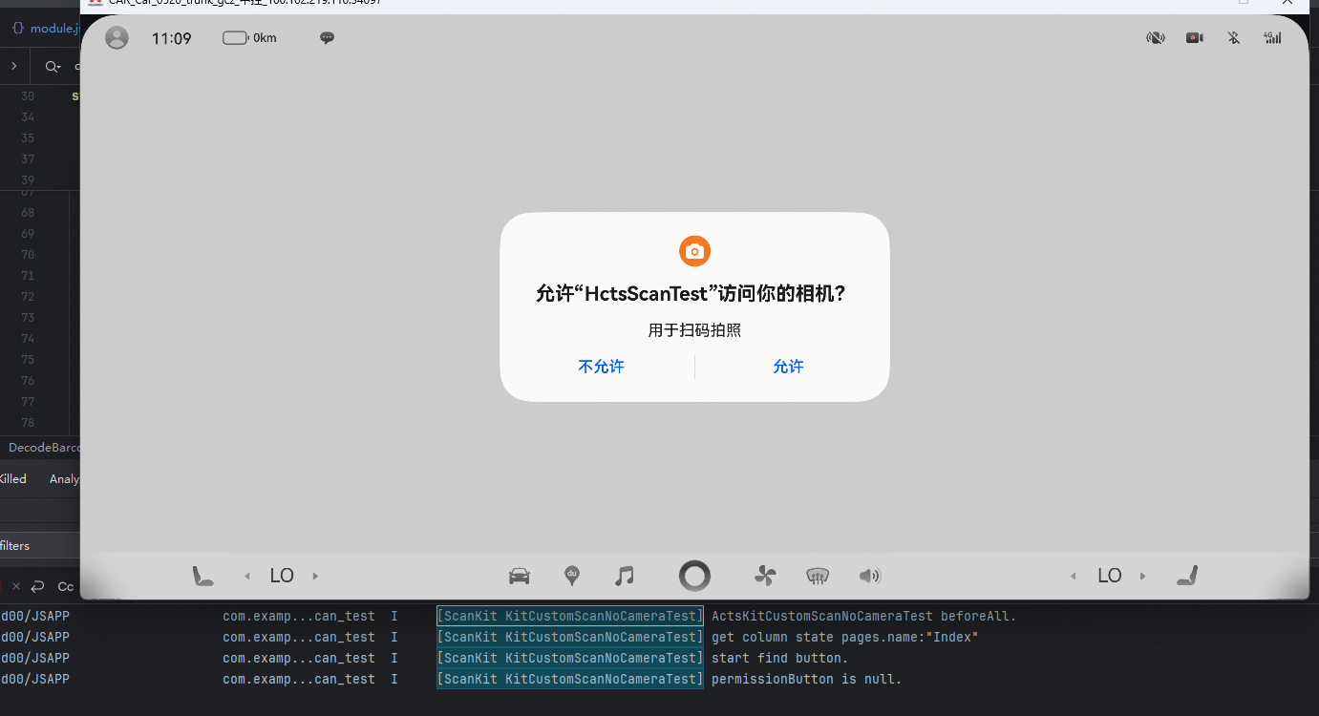Toggle the windshield defrost icon
Viewport: 1319px width, 716px height.
[x=818, y=576]
